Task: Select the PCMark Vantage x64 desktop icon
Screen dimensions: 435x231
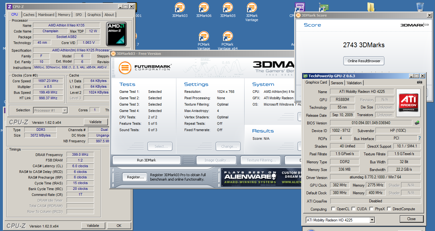Action: click(x=228, y=41)
